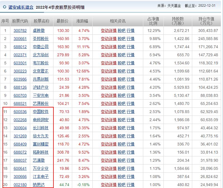This screenshot has height=188, width=223.
Task: Open stock name link 中国软件
Action: coord(41,112)
